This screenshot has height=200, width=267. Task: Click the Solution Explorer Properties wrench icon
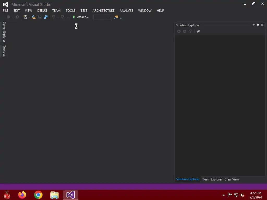(x=198, y=31)
